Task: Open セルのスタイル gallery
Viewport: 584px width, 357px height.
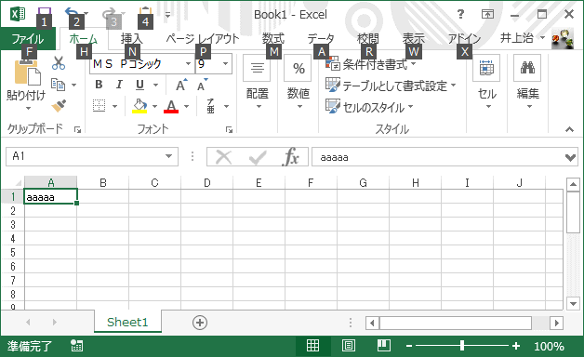Action: 369,107
